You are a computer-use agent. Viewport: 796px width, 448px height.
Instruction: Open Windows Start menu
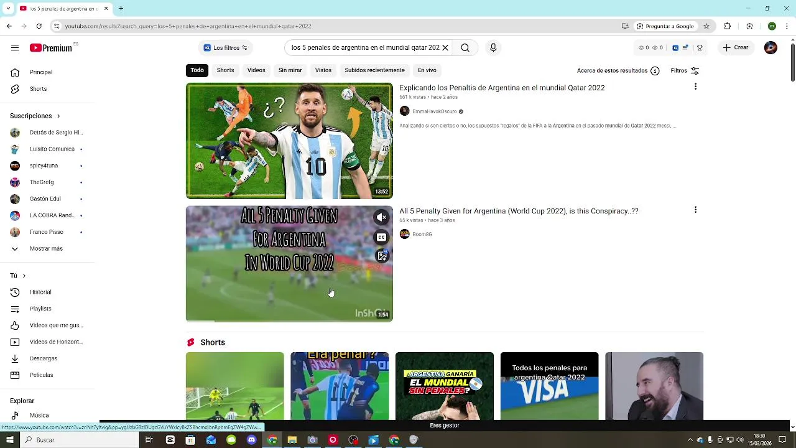click(x=9, y=440)
